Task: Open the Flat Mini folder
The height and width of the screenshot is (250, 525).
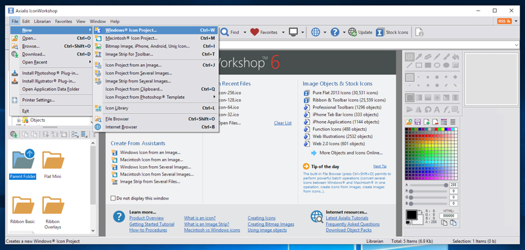Action: pyautogui.click(x=52, y=164)
